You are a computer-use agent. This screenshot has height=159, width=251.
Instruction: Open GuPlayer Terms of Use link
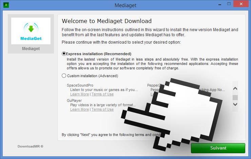(102, 109)
